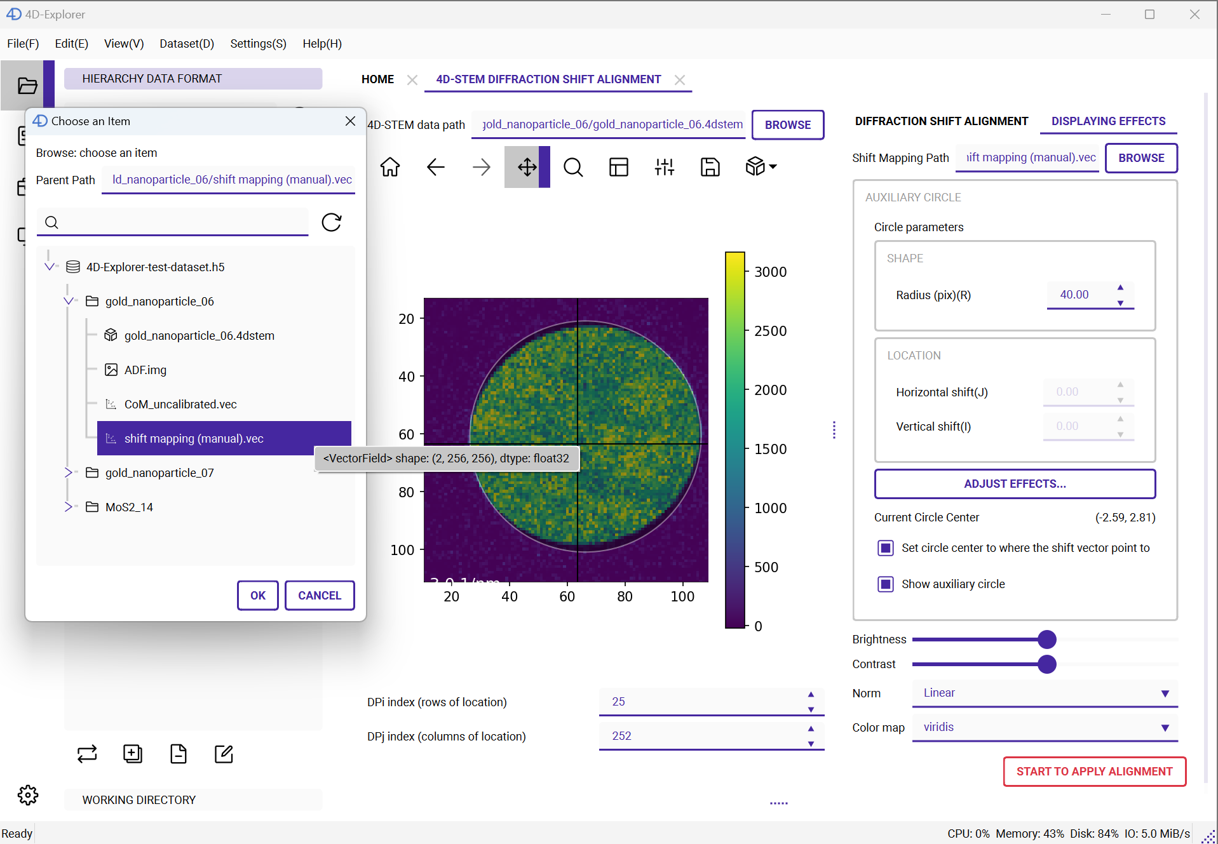1218x844 pixels.
Task: Click the add-new-item plus icon
Action: click(133, 754)
